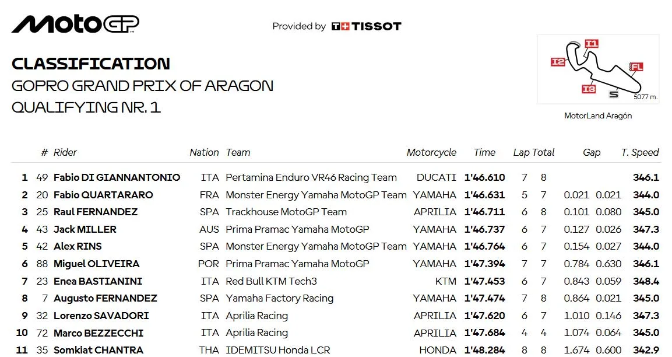Click the MotorLand Aragón caption
The height and width of the screenshot is (357, 672).
coord(598,116)
